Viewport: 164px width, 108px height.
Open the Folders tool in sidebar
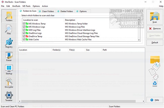(x=9, y=16)
